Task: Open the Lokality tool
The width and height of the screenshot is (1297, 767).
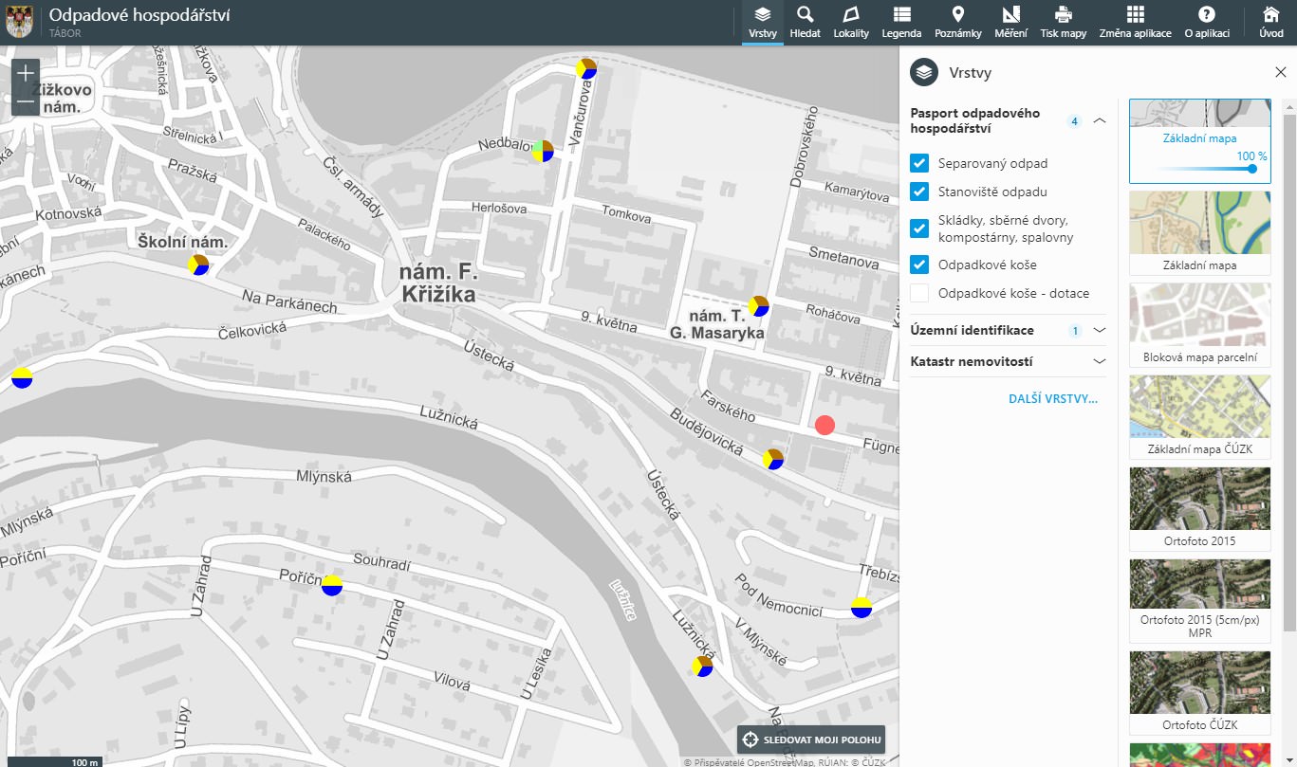Action: pos(851,23)
